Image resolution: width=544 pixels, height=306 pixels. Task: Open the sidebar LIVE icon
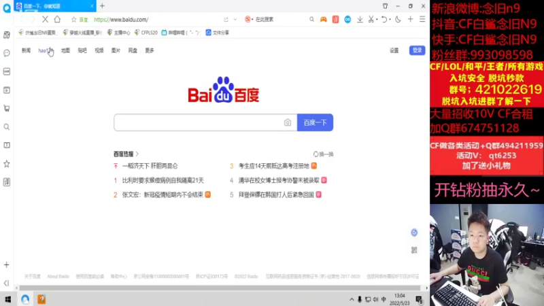coord(7,71)
